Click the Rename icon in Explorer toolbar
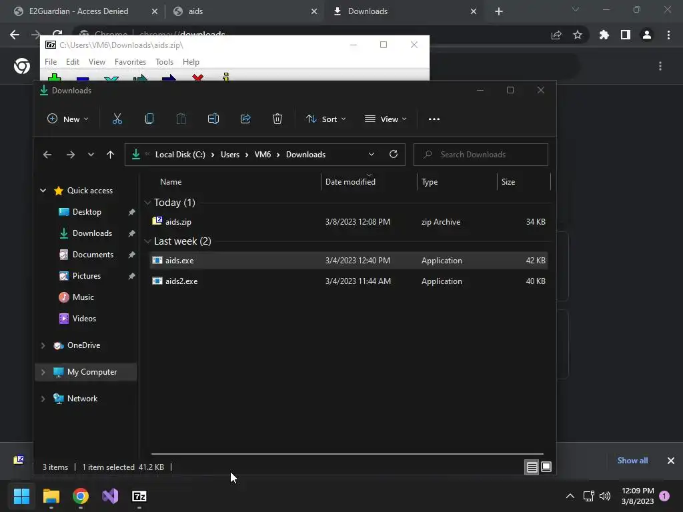This screenshot has height=512, width=683. tap(213, 119)
